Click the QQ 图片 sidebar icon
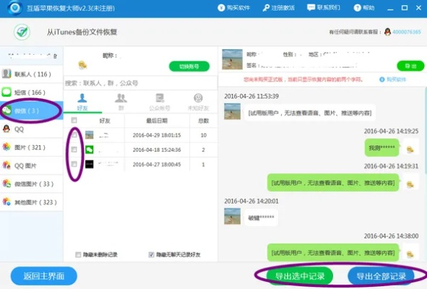Screen dimensions: 427x289 [x=7, y=165]
